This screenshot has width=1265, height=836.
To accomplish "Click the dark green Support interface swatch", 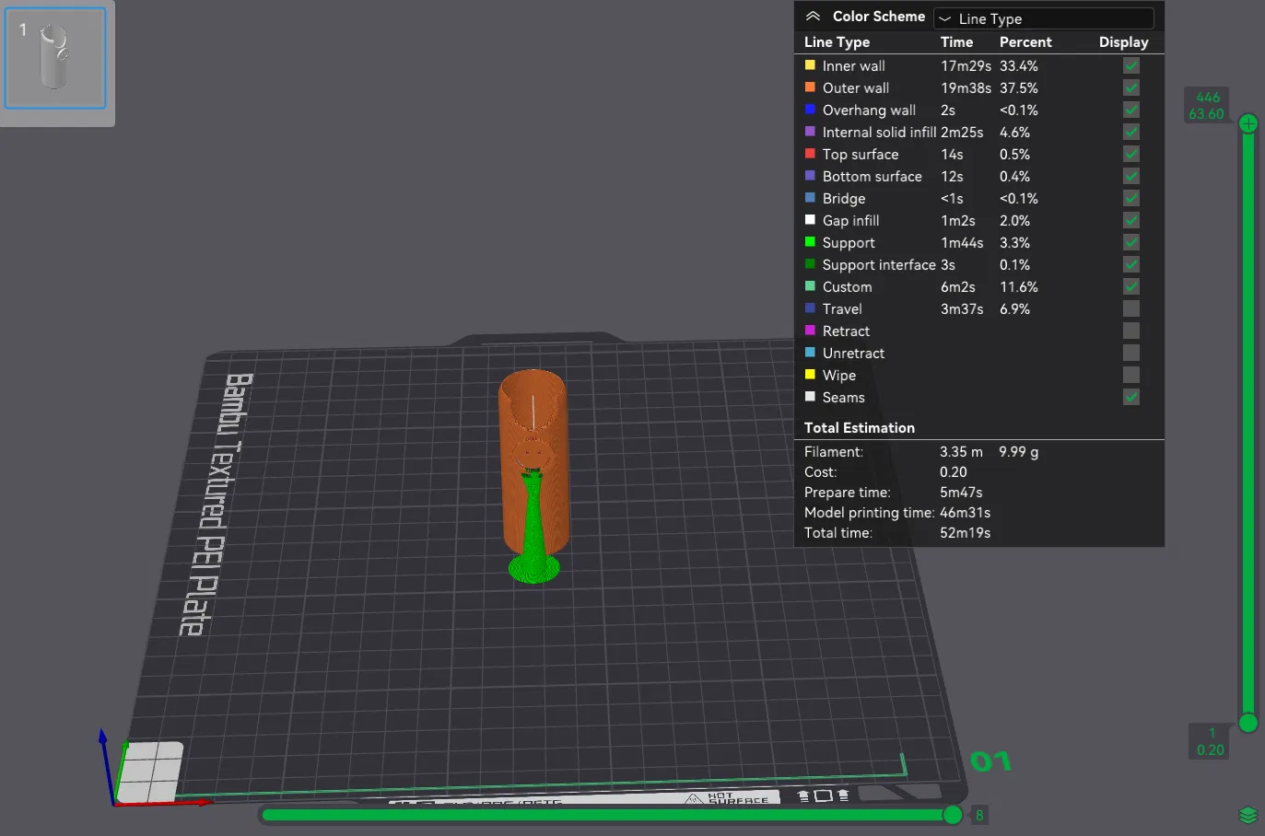I will [810, 264].
